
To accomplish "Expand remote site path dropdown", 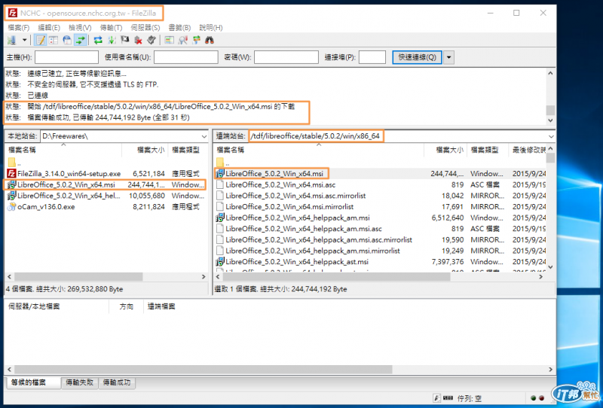I will (551, 136).
